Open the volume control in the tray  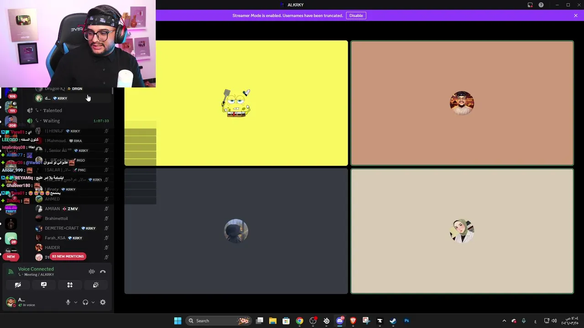554,321
